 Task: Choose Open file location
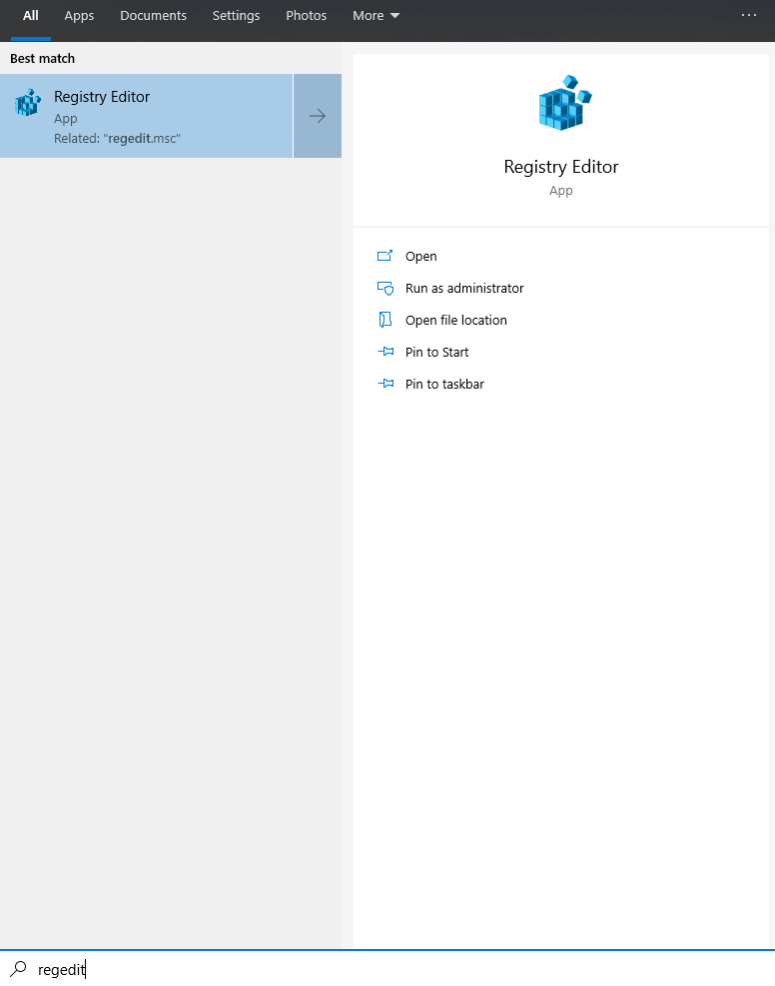(455, 320)
